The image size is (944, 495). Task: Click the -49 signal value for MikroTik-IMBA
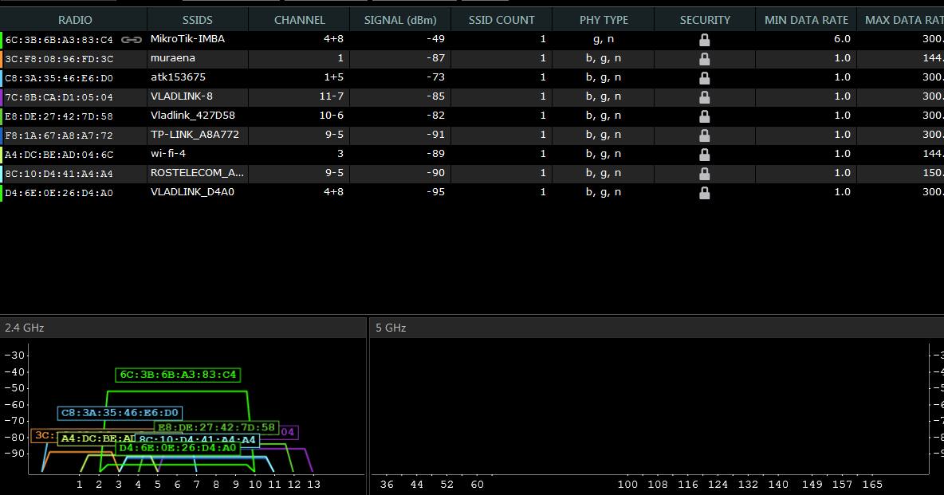[x=435, y=38]
